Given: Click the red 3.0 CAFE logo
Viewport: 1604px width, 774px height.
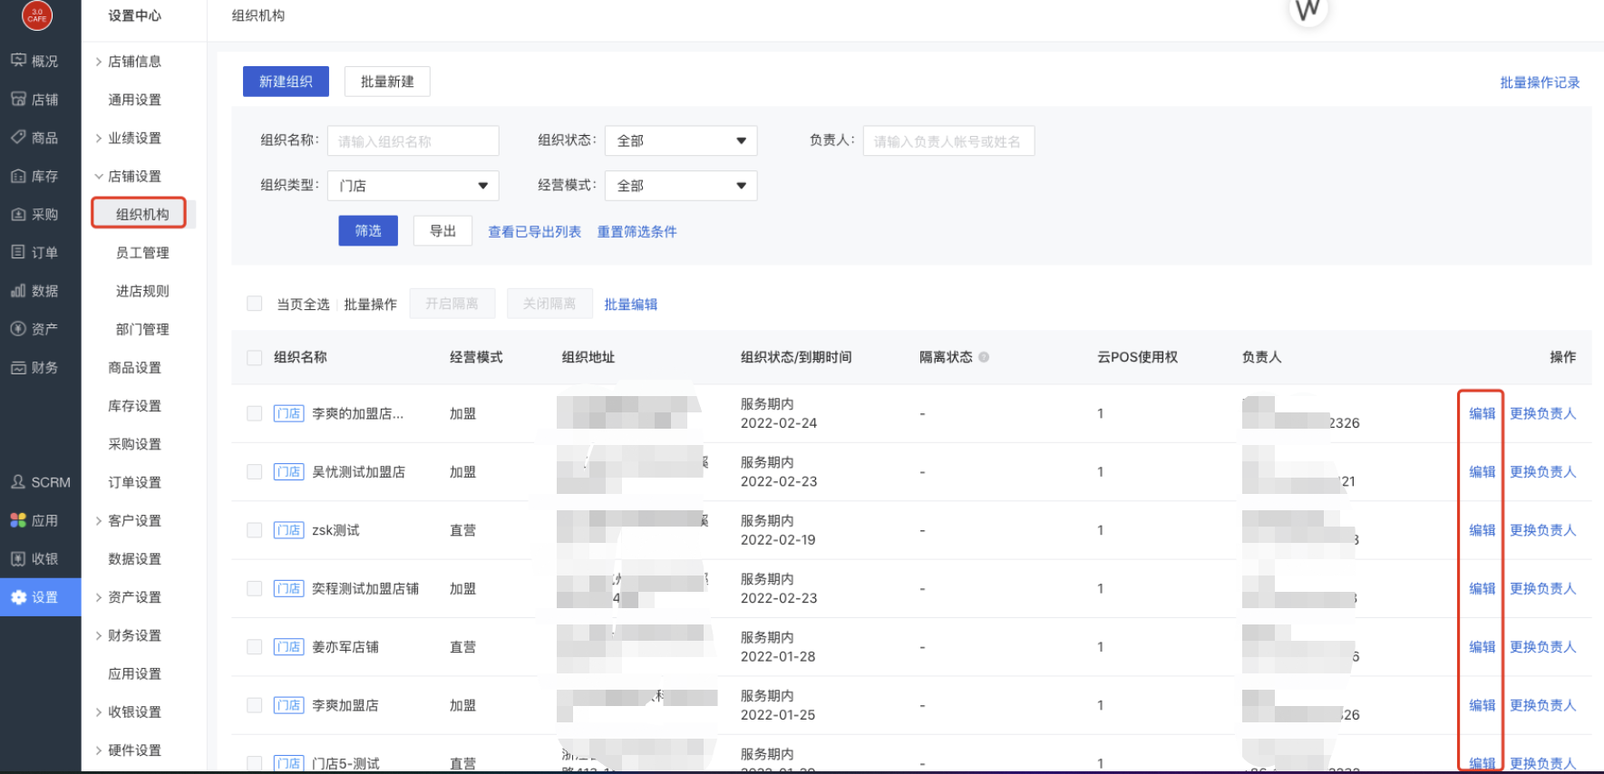Looking at the screenshot, I should pos(37,15).
